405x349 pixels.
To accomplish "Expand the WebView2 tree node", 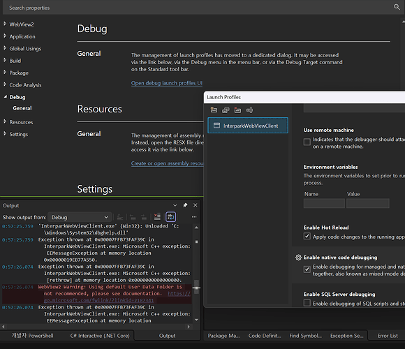I will (5, 24).
